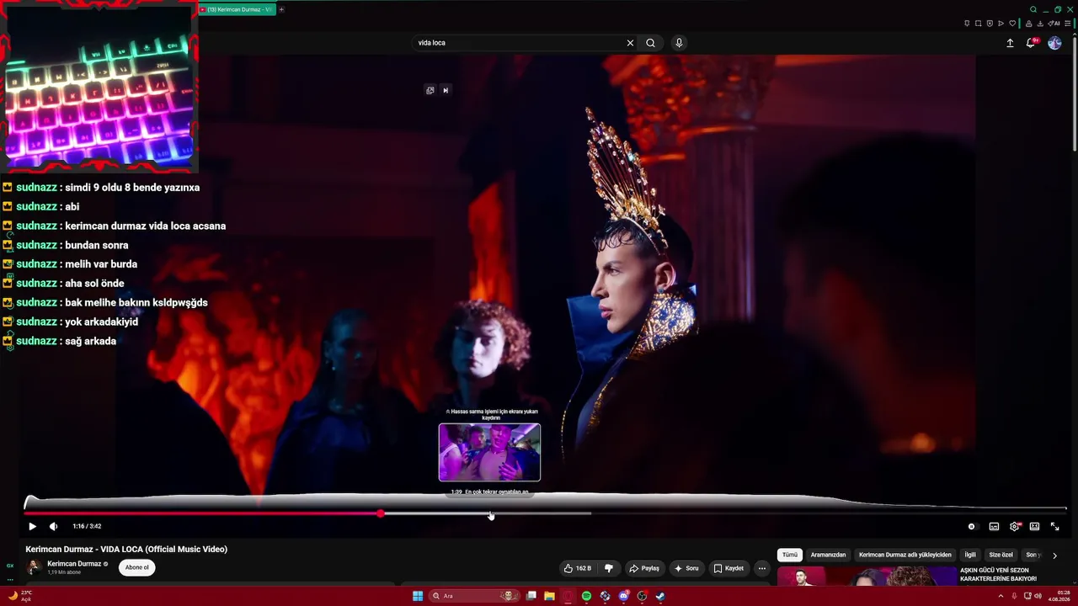Select the Aramanızdan filter chip
1078x606 pixels.
pyautogui.click(x=828, y=555)
